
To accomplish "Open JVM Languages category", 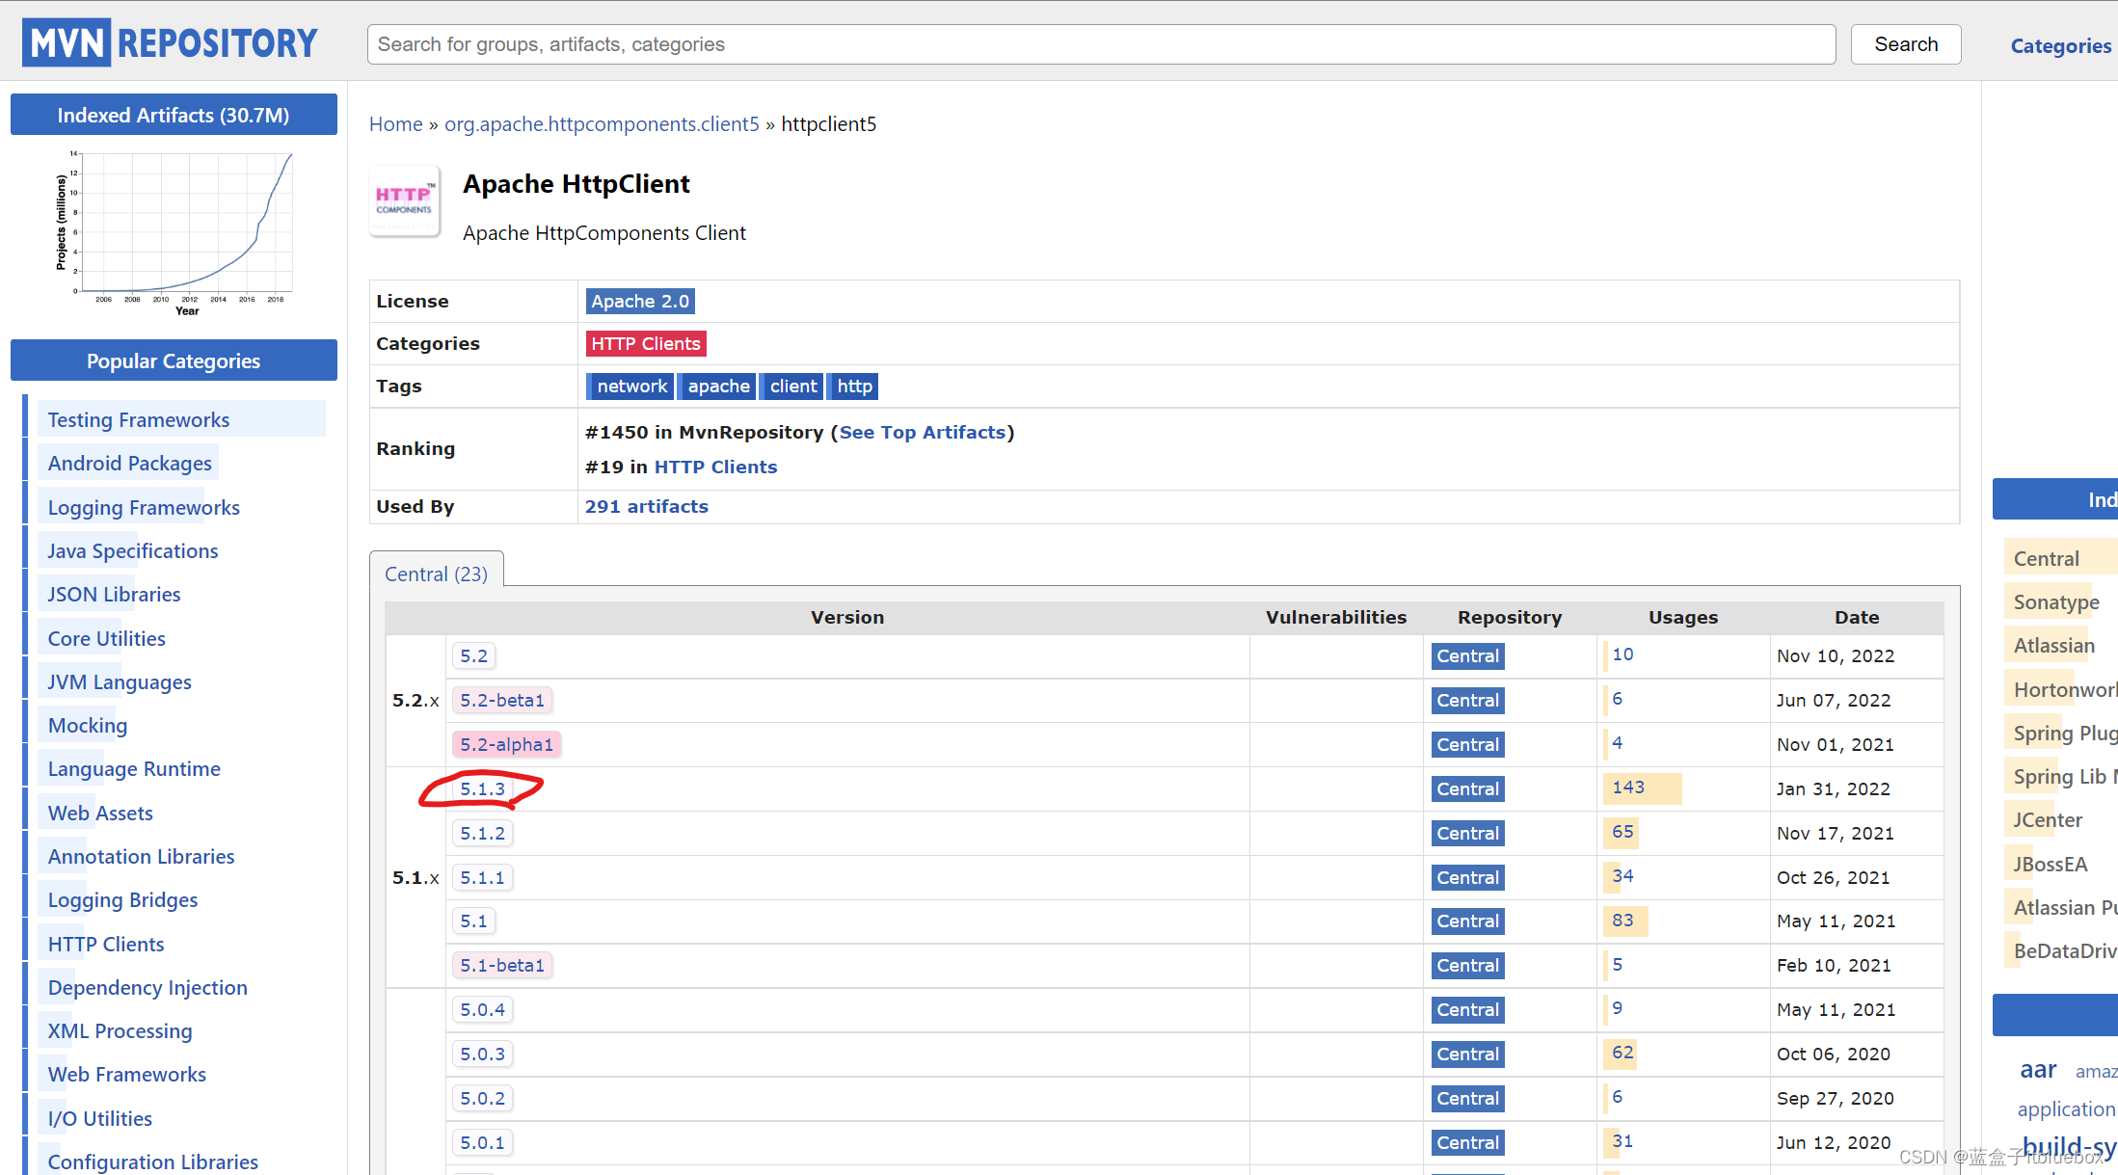I will click(x=120, y=682).
